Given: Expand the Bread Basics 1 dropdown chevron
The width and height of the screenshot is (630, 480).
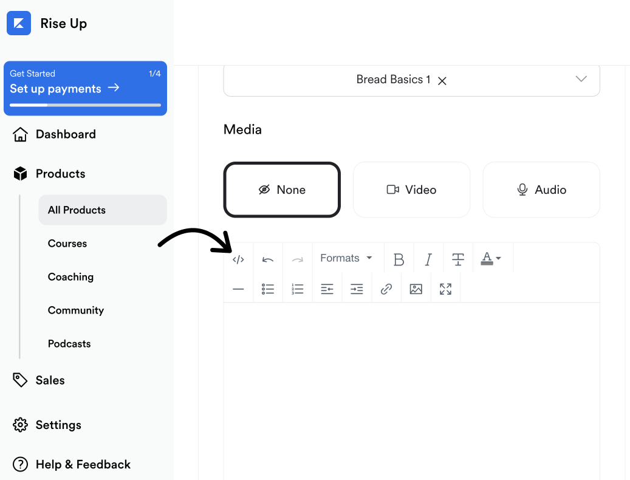Looking at the screenshot, I should tap(581, 79).
